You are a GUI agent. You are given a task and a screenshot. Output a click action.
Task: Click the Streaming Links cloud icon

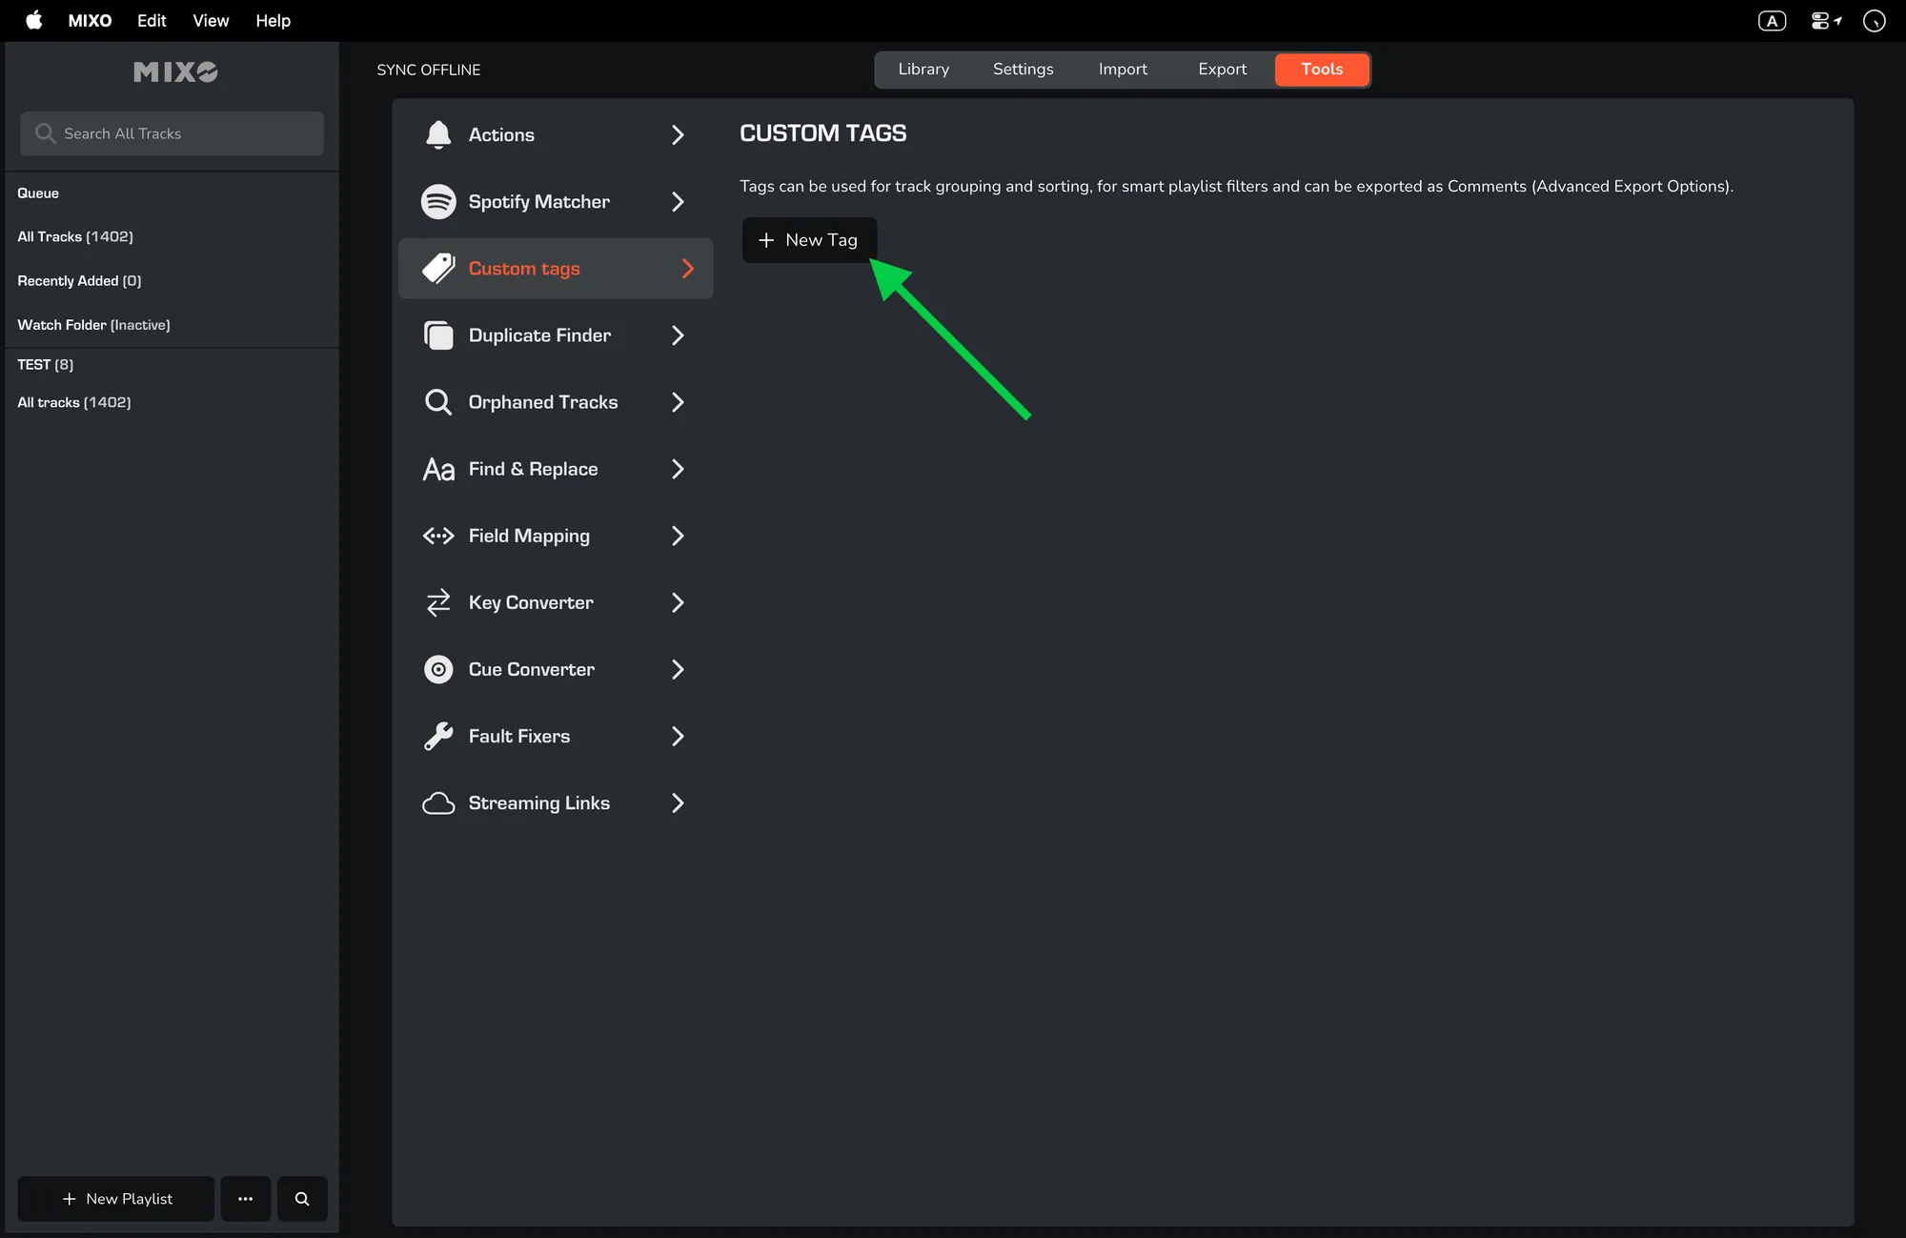pos(438,803)
